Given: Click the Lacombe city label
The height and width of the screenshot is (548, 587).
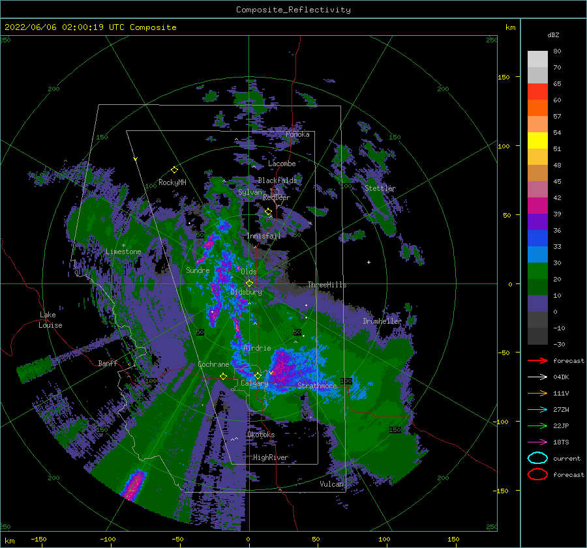Looking at the screenshot, I should pyautogui.click(x=282, y=164).
